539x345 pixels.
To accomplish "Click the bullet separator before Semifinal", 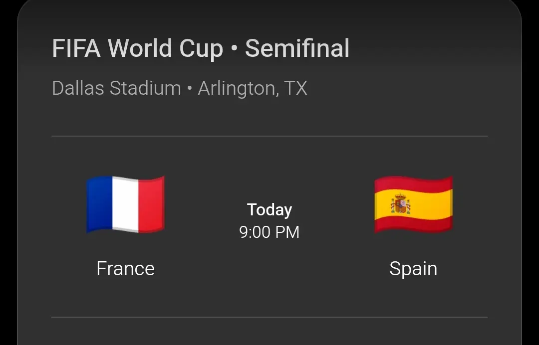I will click(234, 48).
